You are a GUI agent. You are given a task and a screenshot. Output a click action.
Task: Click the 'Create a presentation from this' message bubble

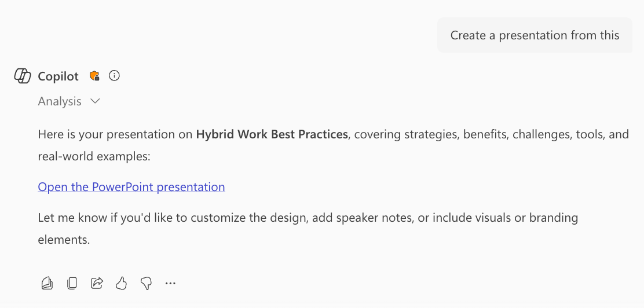535,35
